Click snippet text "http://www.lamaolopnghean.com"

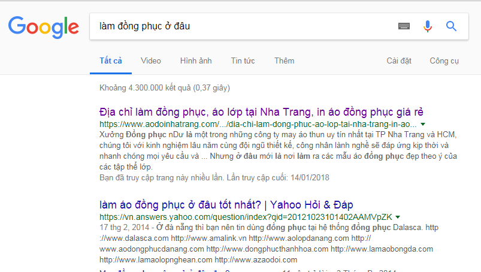coord(156,260)
